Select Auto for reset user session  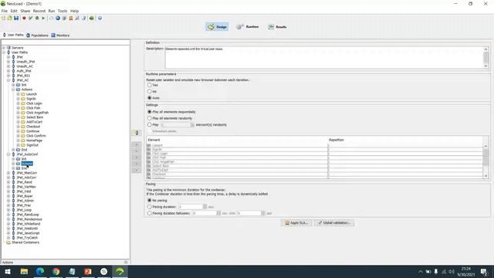pos(150,98)
